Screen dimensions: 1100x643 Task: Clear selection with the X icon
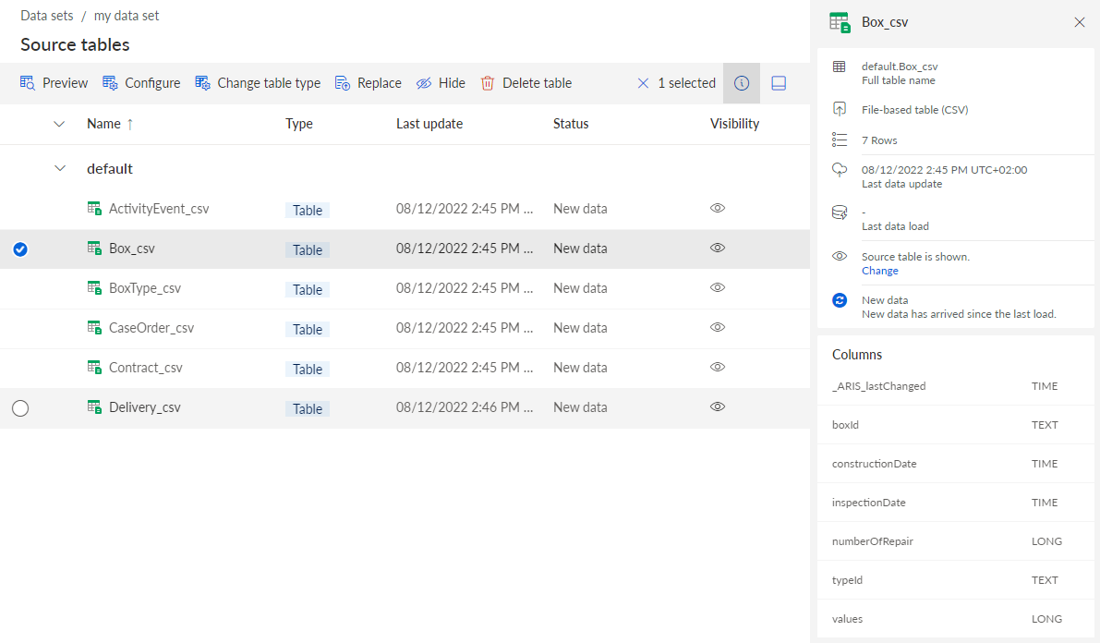click(x=643, y=83)
